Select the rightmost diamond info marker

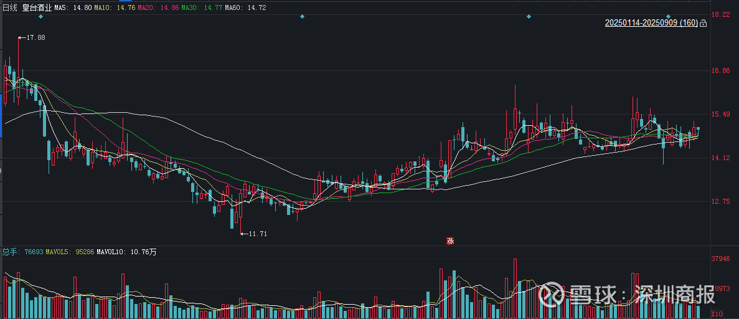[668, 17]
